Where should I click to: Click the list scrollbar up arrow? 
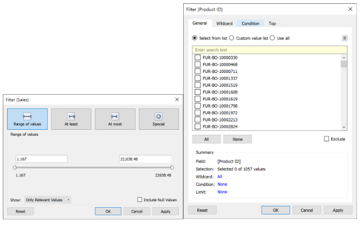[344, 57]
